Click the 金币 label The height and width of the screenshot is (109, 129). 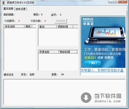[54, 15]
